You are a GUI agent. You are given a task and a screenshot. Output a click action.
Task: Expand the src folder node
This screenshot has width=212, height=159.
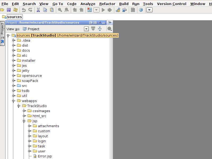(x=14, y=86)
